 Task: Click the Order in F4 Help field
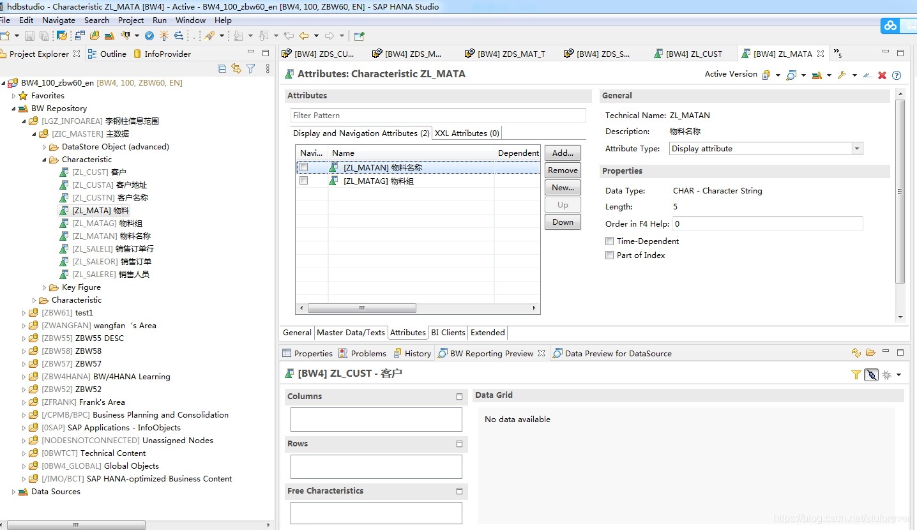768,224
